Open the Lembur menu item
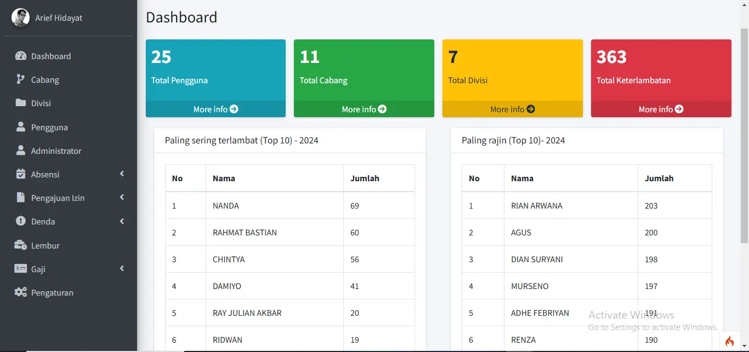This screenshot has width=749, height=352. pyautogui.click(x=45, y=245)
